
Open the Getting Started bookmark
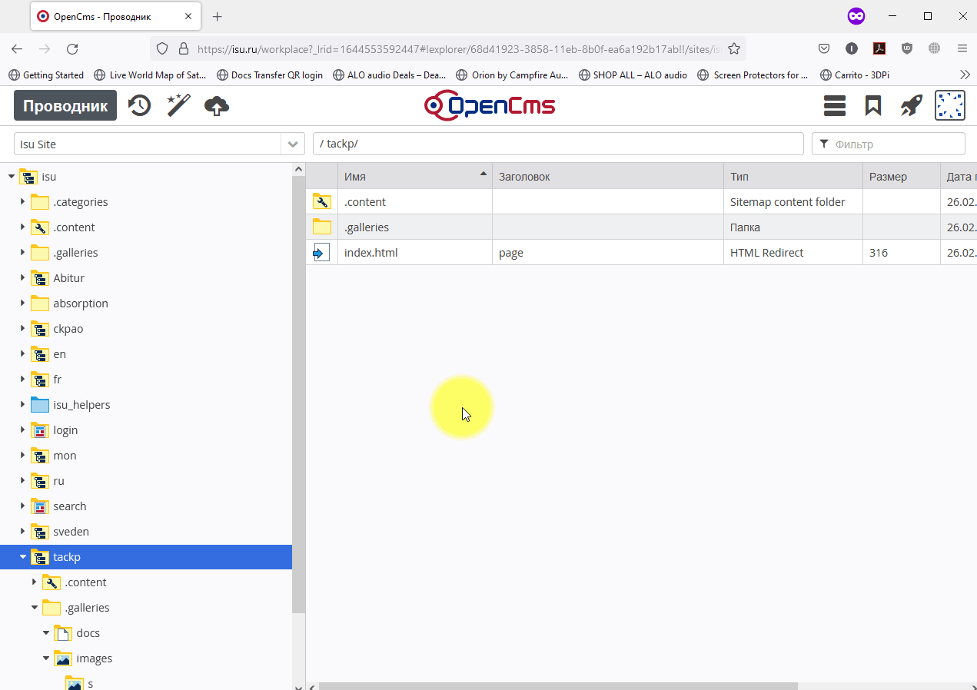(x=46, y=75)
